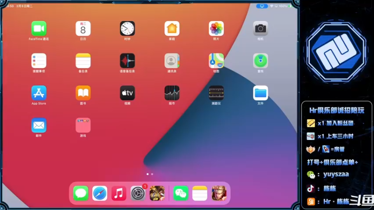Launch the Apple TV app
The height and width of the screenshot is (210, 374).
click(x=127, y=93)
